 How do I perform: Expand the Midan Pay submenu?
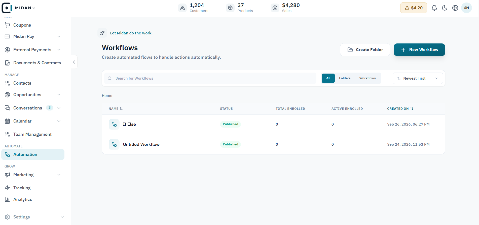click(x=59, y=37)
